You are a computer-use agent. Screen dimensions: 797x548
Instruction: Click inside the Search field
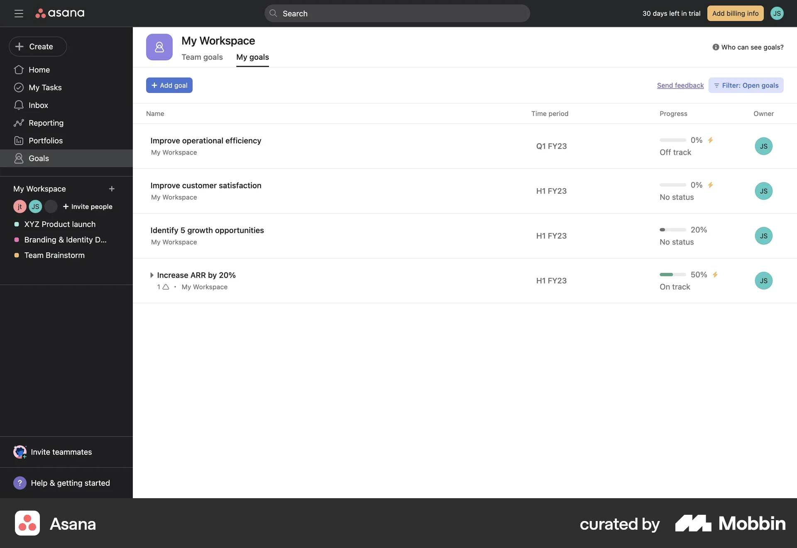click(x=397, y=13)
